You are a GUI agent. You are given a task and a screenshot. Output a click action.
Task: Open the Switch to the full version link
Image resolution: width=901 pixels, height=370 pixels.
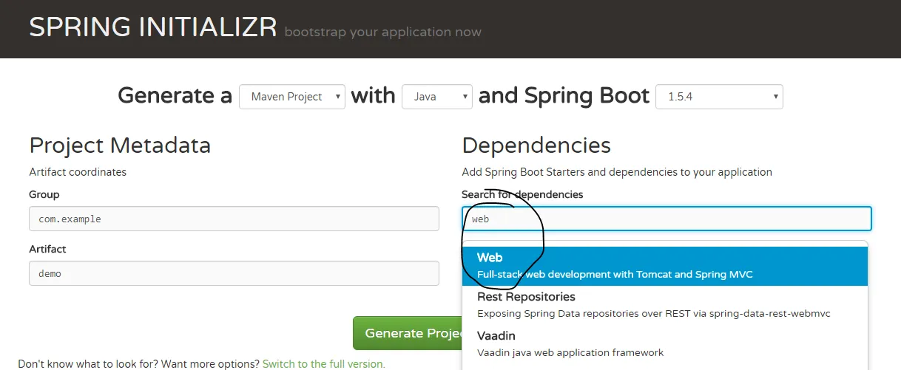(x=323, y=364)
